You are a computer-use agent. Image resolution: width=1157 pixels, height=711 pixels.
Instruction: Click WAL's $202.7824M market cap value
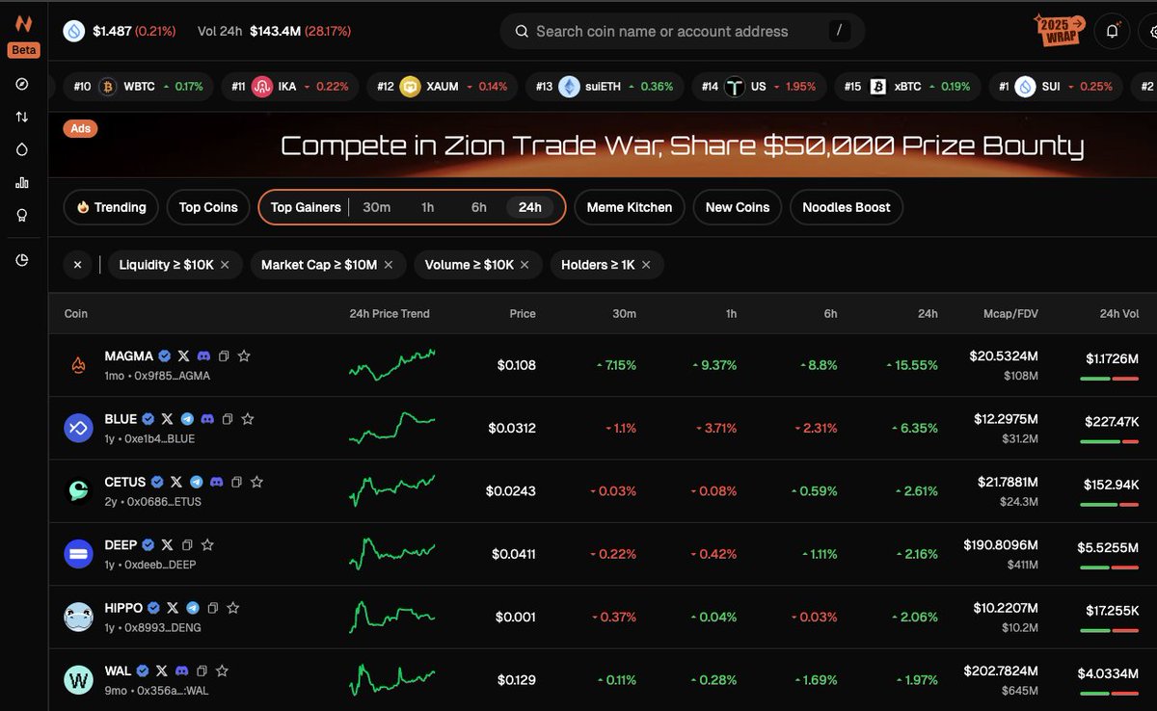(1001, 671)
